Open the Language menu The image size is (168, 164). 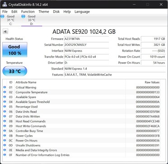point(82,12)
